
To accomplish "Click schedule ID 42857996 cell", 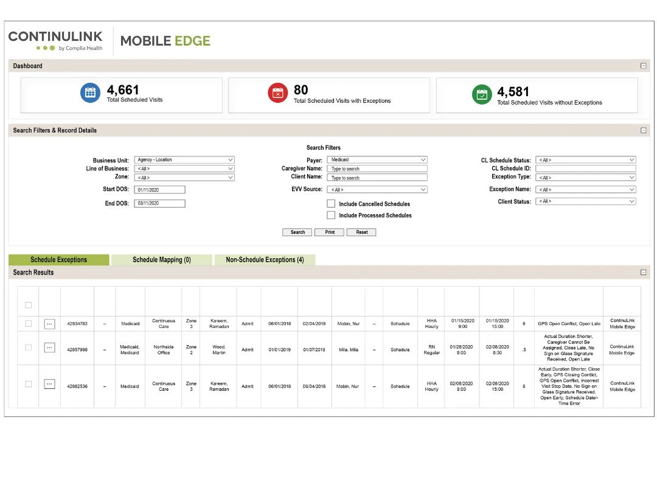I will (77, 349).
